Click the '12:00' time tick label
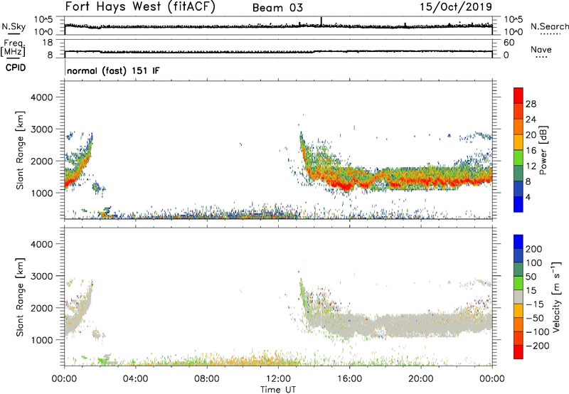The image size is (569, 394). (278, 379)
